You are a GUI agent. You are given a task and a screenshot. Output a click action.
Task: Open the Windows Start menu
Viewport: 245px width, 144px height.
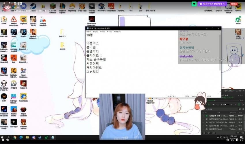pyautogui.click(x=2, y=137)
